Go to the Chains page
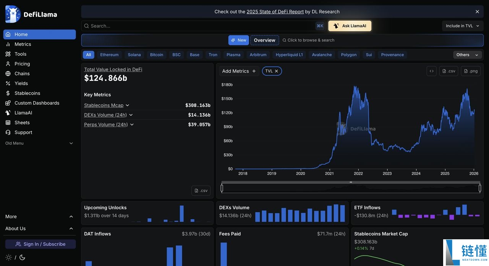Image resolution: width=489 pixels, height=266 pixels. tap(40, 74)
